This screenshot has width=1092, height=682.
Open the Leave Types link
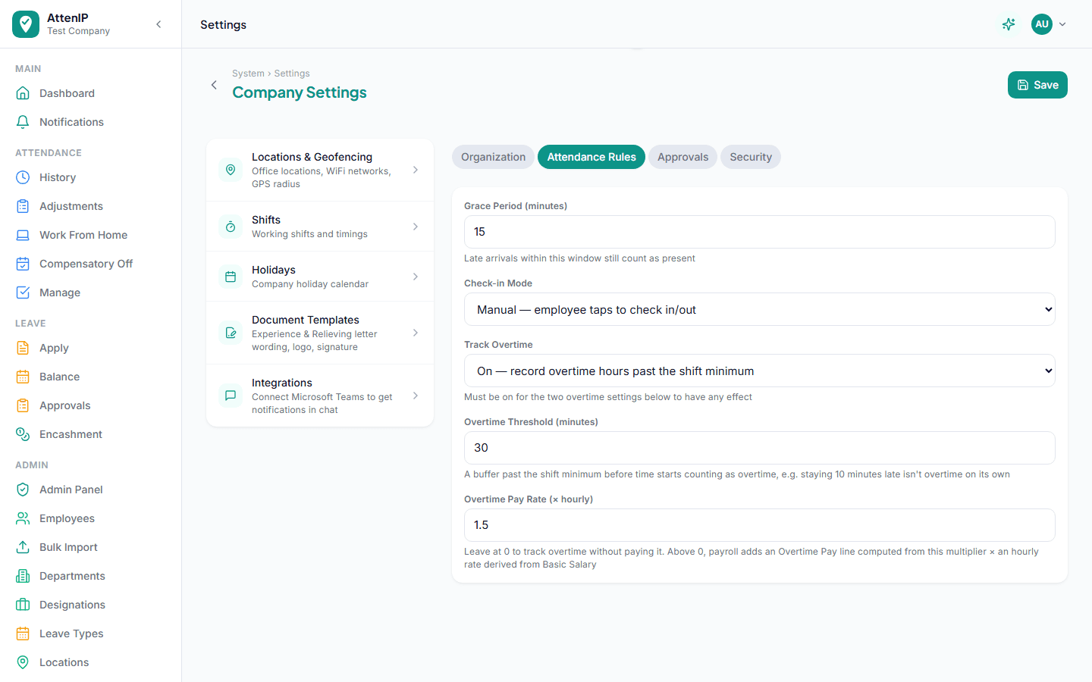click(90, 634)
